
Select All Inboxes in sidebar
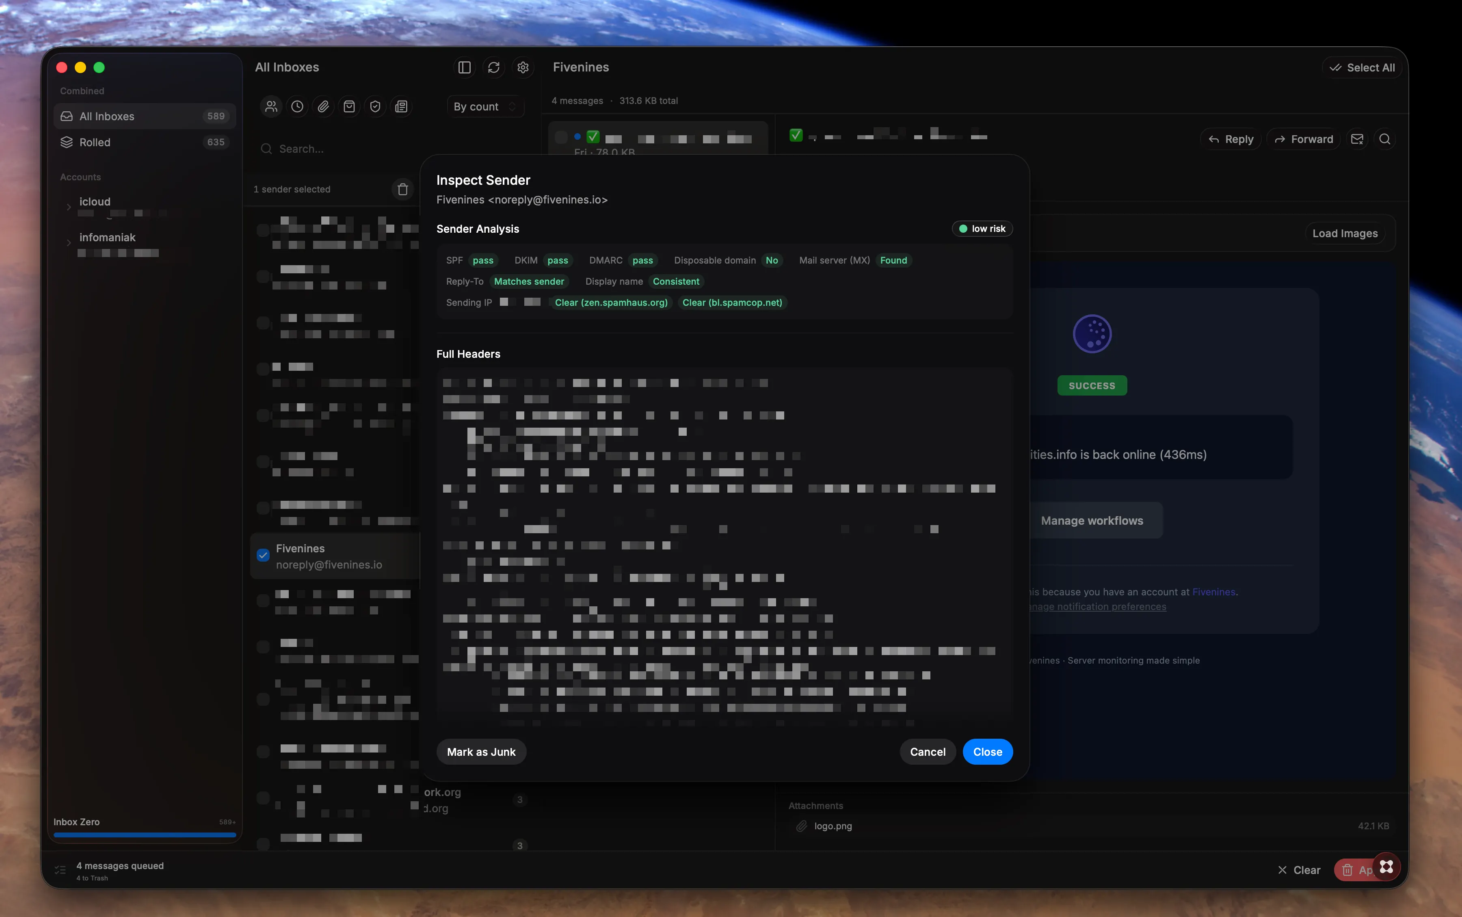pyautogui.click(x=145, y=116)
